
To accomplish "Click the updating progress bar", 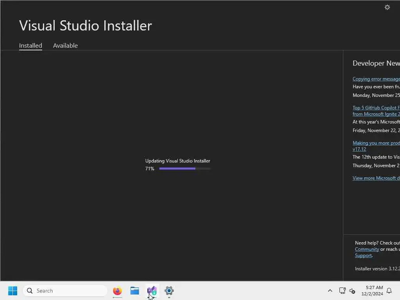I will 185,169.
